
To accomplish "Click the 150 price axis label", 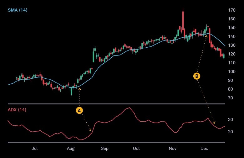I will point(232,28).
